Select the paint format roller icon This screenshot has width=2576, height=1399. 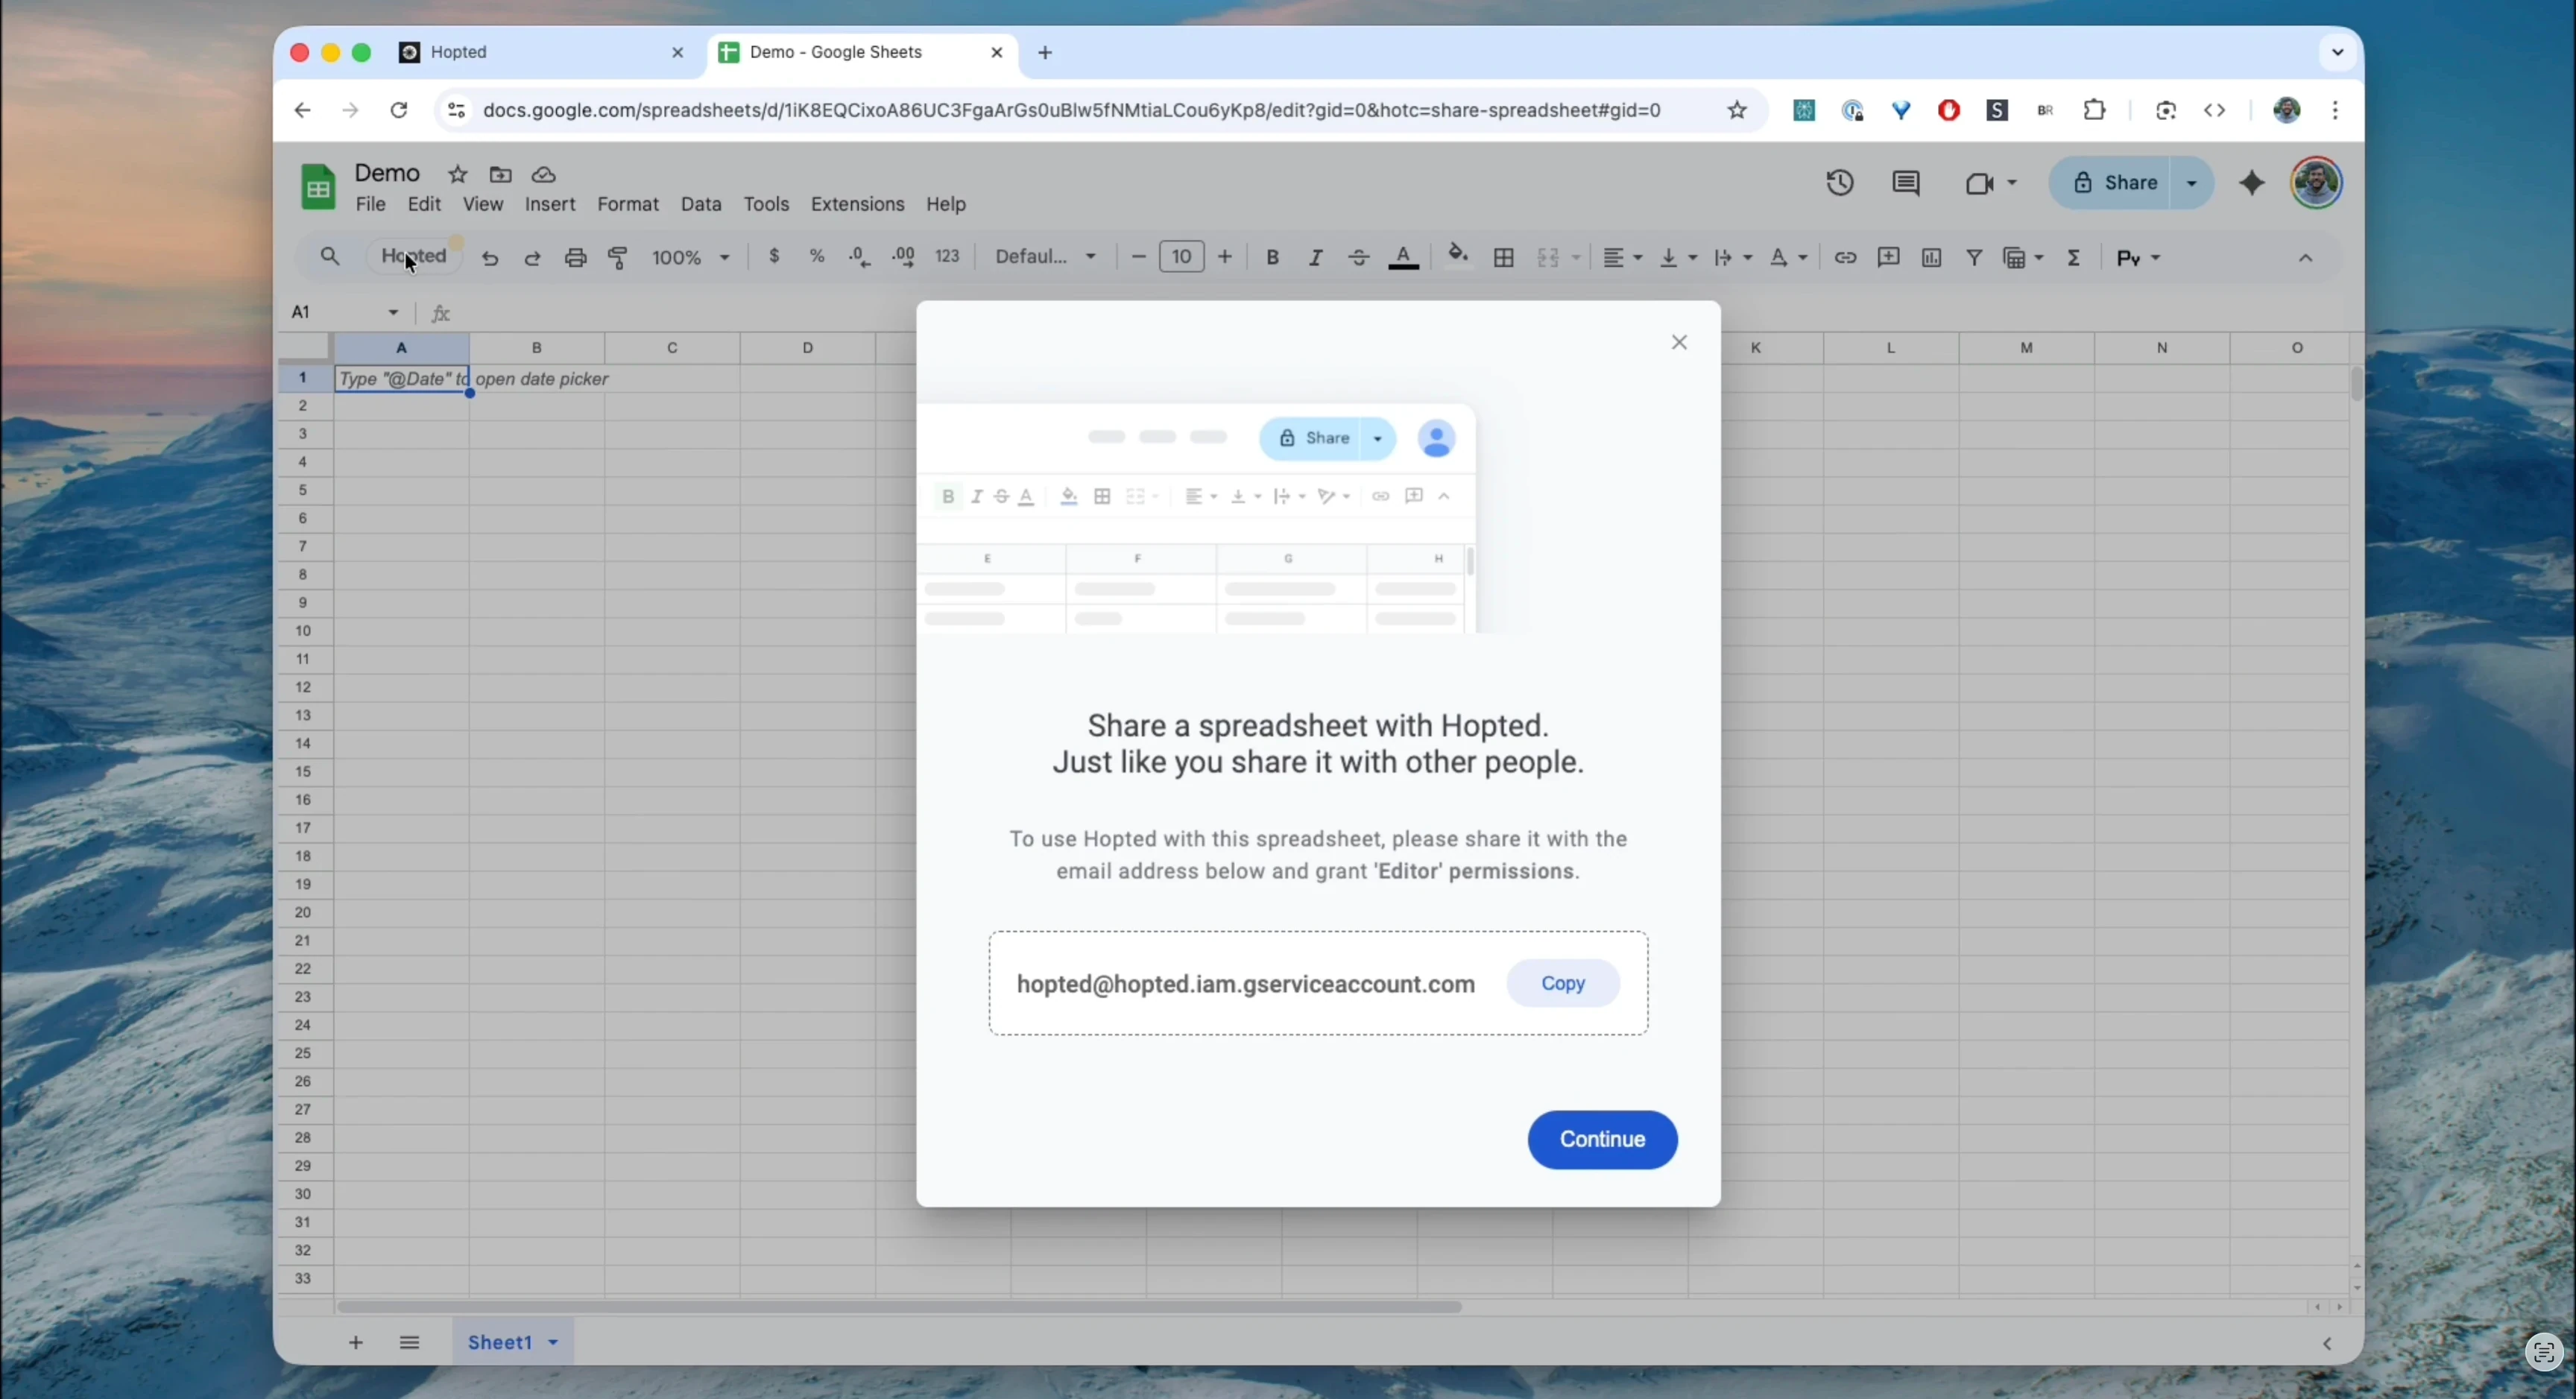point(619,258)
